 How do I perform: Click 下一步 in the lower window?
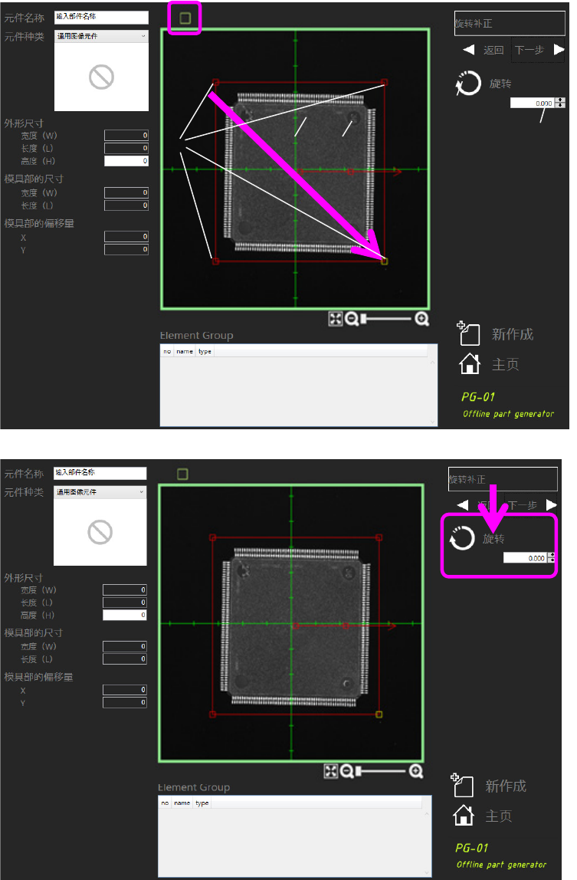tap(522, 505)
